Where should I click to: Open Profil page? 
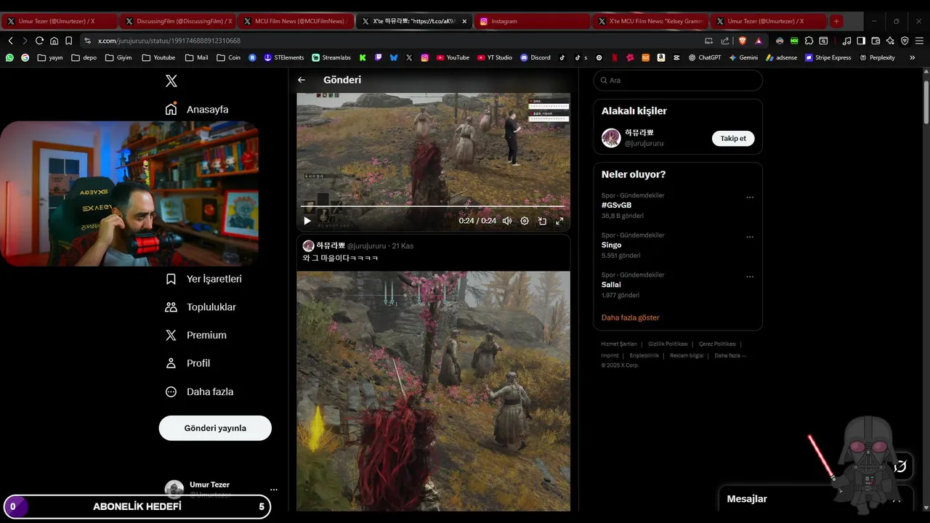187,363
